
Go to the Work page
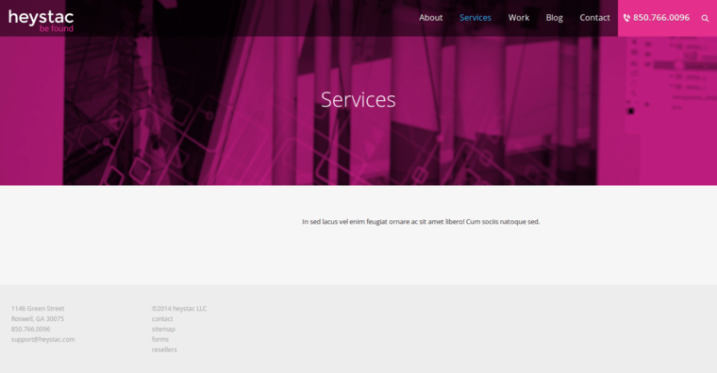519,18
